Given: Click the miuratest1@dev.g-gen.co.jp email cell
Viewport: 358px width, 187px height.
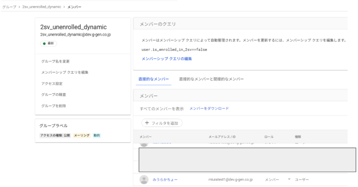Looking at the screenshot, I should click(230, 179).
